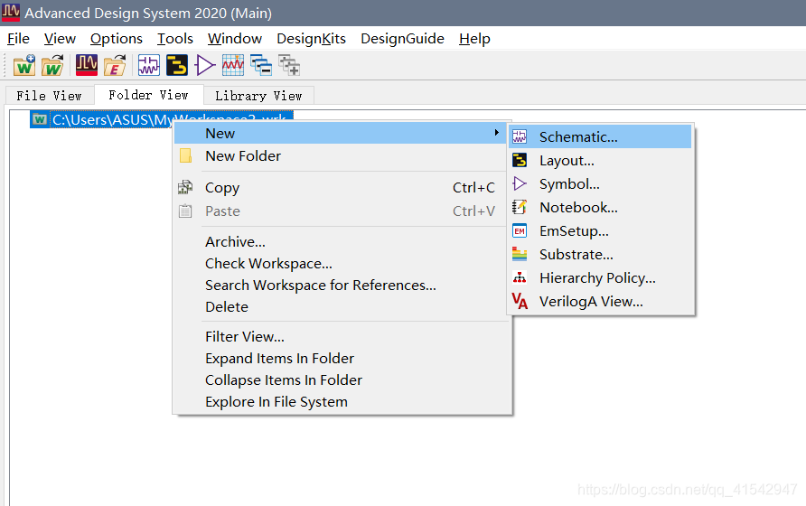806x506 pixels.
Task: Click the hide all windows toolbar icon
Action: click(261, 65)
